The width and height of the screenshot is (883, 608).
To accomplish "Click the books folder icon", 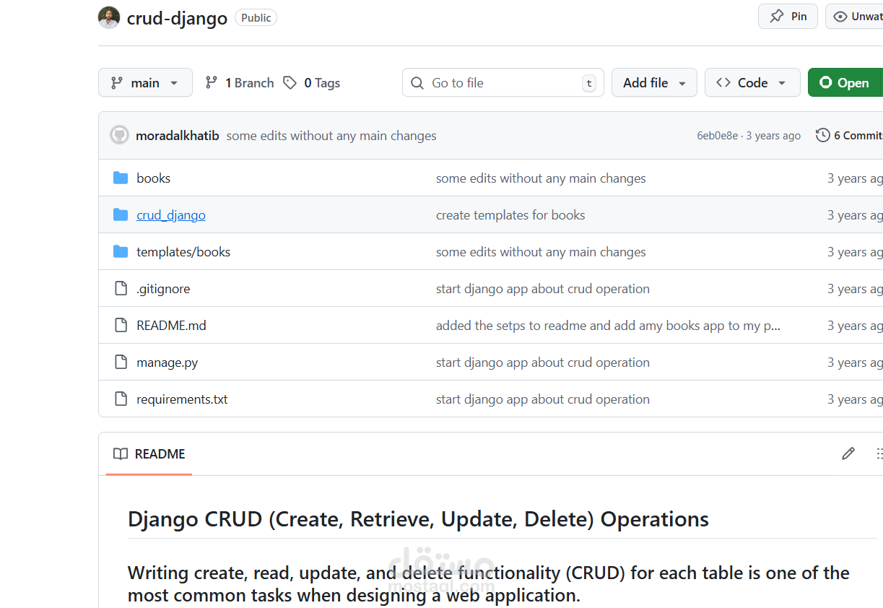I will pos(121,178).
